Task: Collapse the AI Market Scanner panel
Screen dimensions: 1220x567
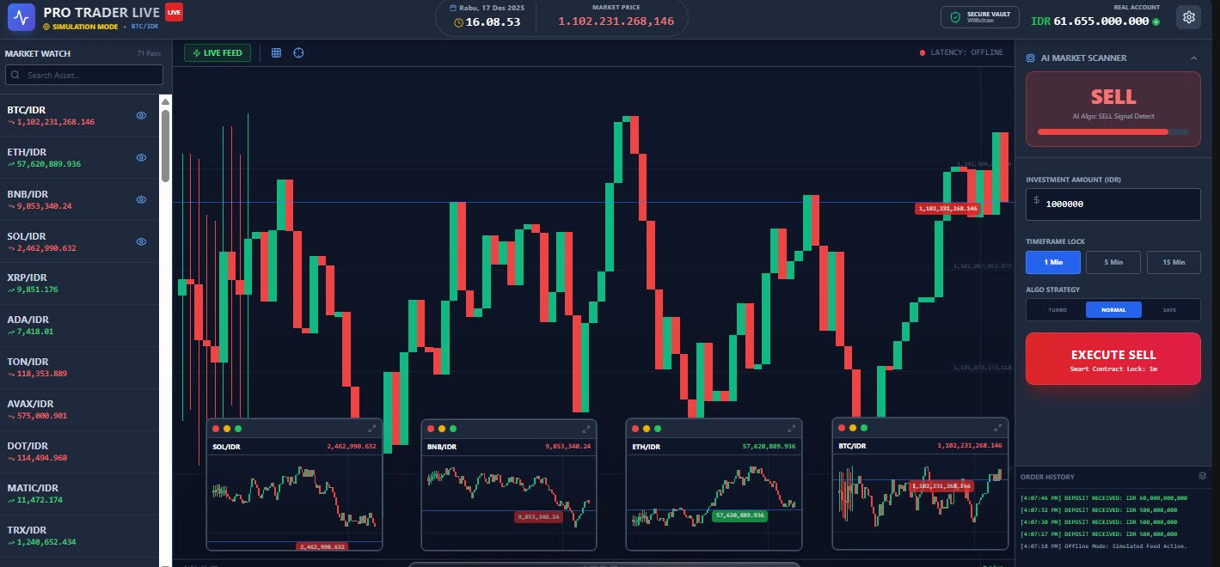Action: (x=1193, y=58)
